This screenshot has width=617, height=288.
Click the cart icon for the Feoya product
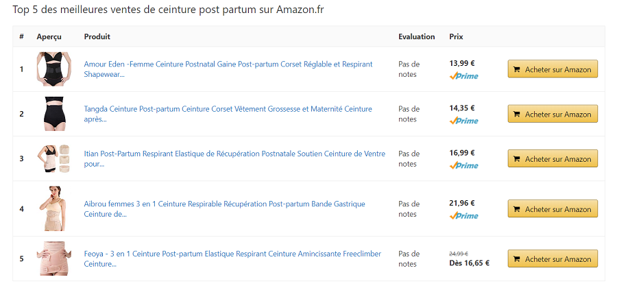517,259
